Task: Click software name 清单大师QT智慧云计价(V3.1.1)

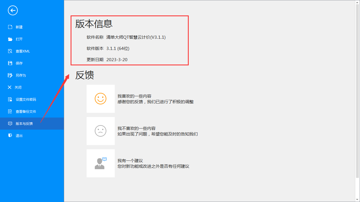Action: [x=136, y=37]
